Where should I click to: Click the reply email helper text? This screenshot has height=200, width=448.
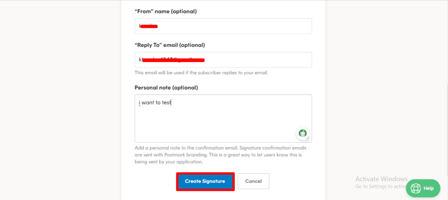click(201, 73)
